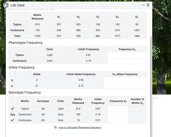171x137 pixels.
Task: Click Number of Moths G5 column header
Action: click(137, 101)
